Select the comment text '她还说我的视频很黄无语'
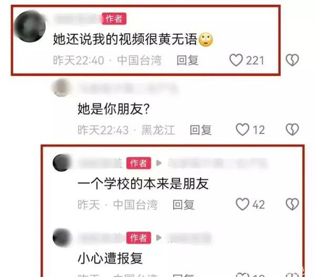 [x=125, y=39]
